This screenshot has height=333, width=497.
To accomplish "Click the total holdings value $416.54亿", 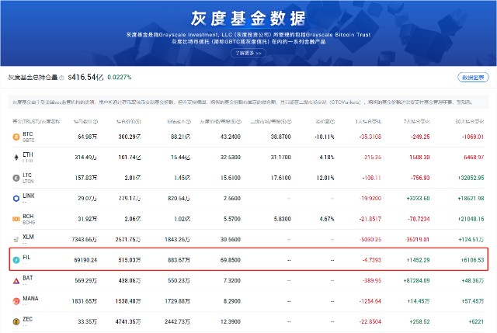I will point(85,78).
